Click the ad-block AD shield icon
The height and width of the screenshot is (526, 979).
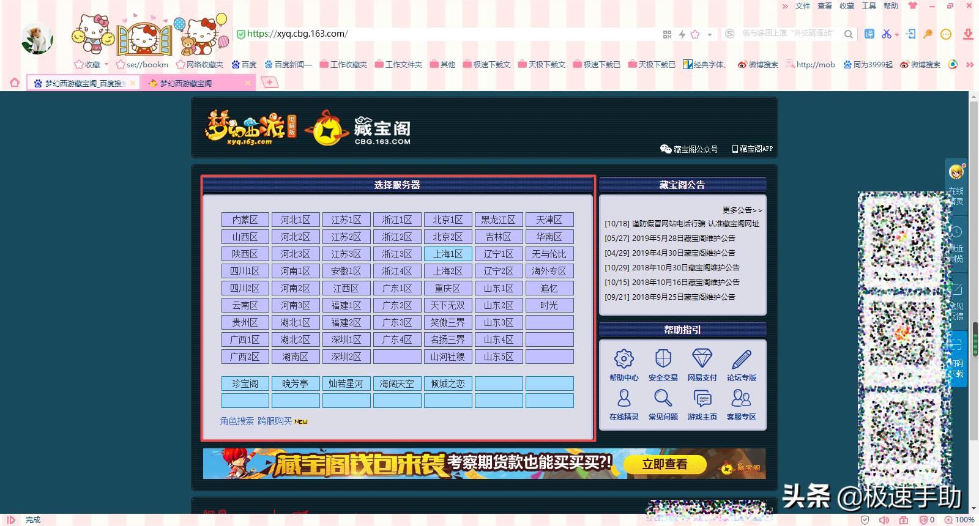click(923, 520)
